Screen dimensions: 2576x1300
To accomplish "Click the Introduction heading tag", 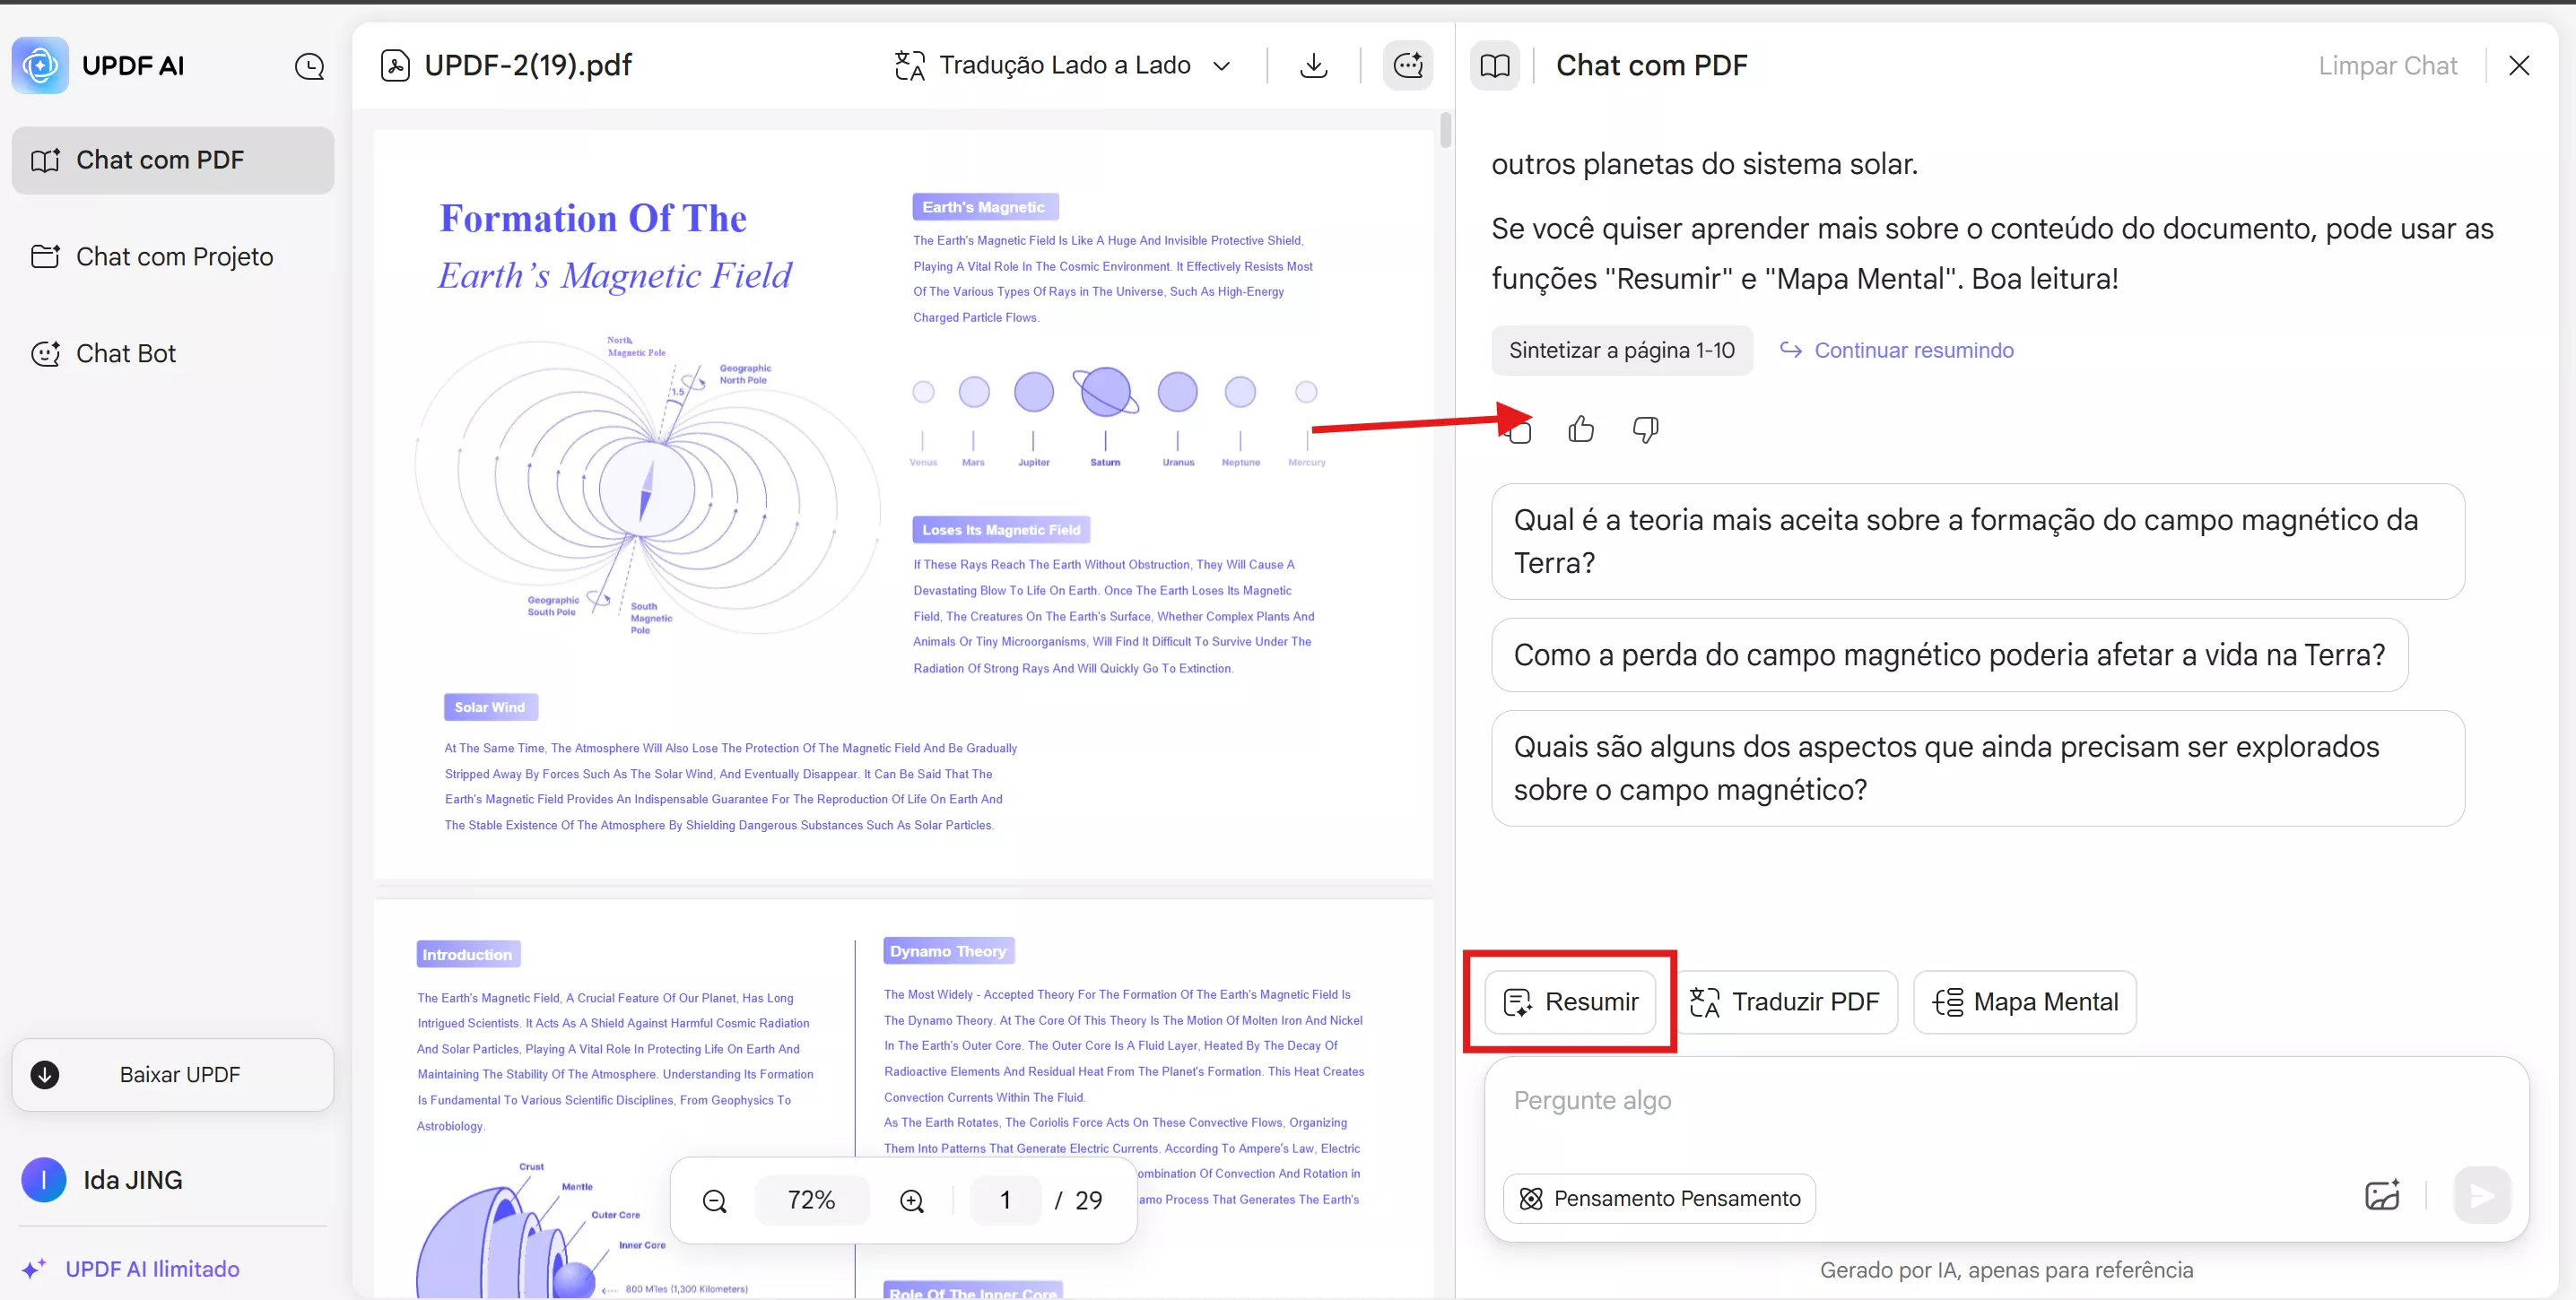I will 467,955.
